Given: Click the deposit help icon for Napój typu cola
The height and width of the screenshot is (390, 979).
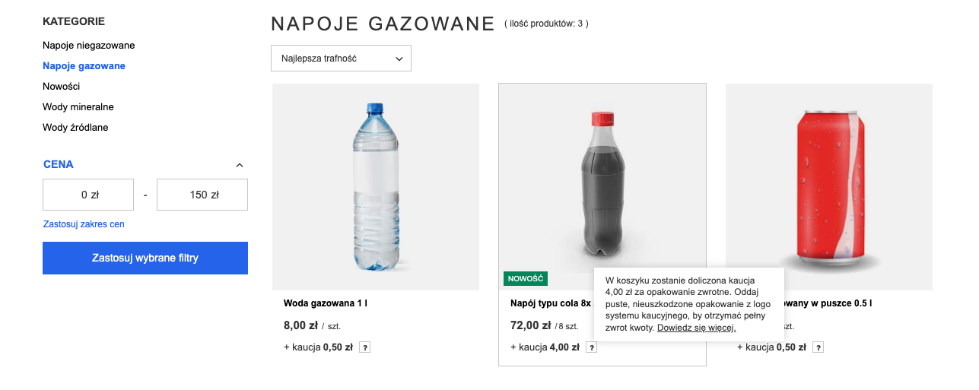Looking at the screenshot, I should [x=592, y=347].
